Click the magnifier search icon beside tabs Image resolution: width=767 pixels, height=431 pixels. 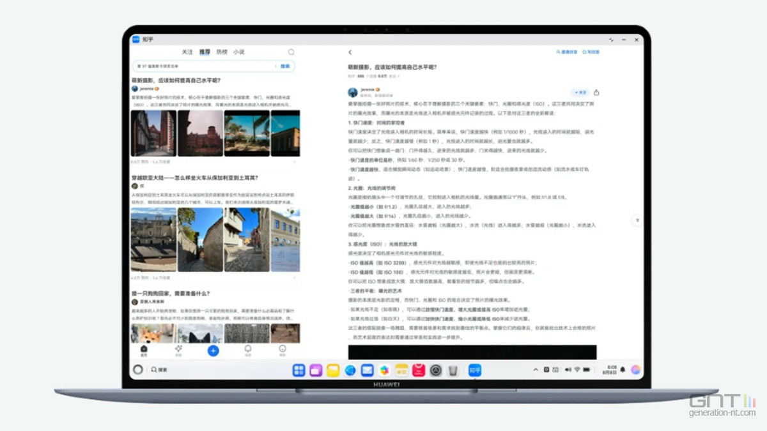pos(291,52)
